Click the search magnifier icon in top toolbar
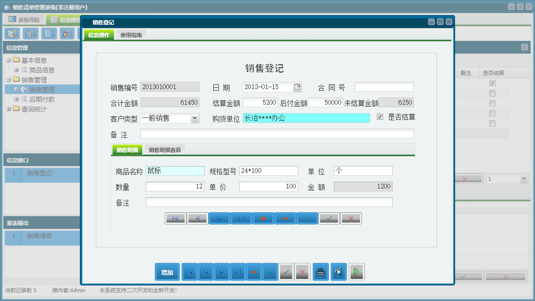 [12, 34]
